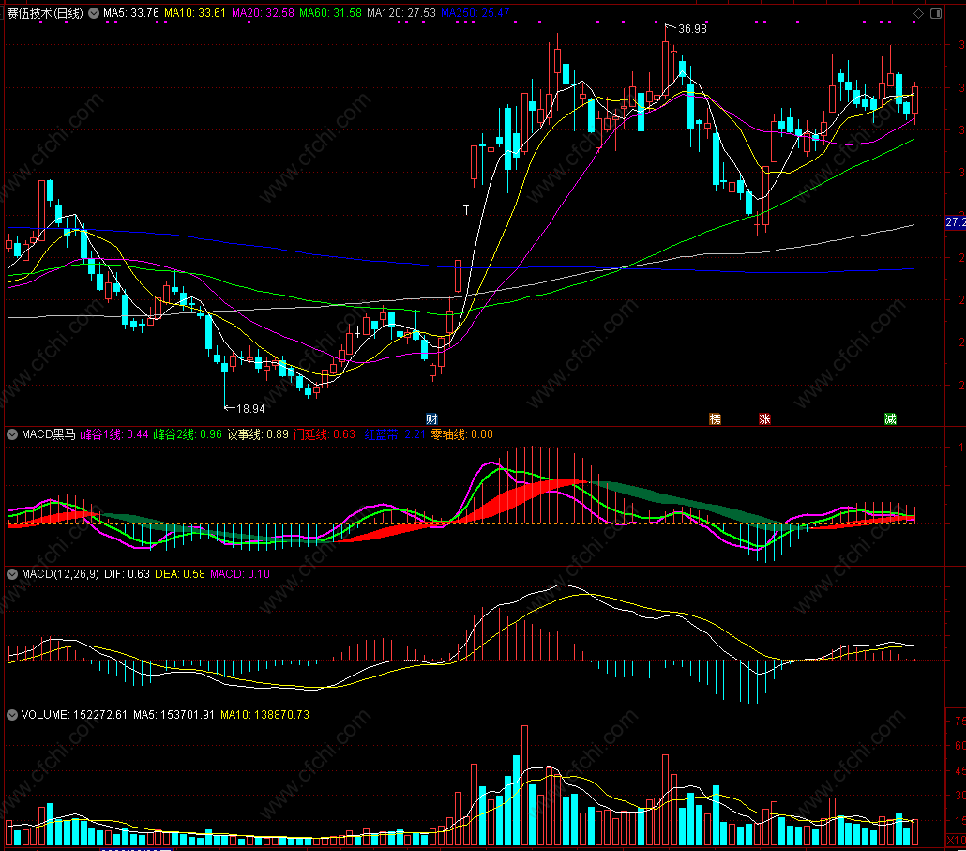Viewport: 966px width, 851px height.
Task: Click the blue 27.2 price tag on axis
Action: click(956, 222)
